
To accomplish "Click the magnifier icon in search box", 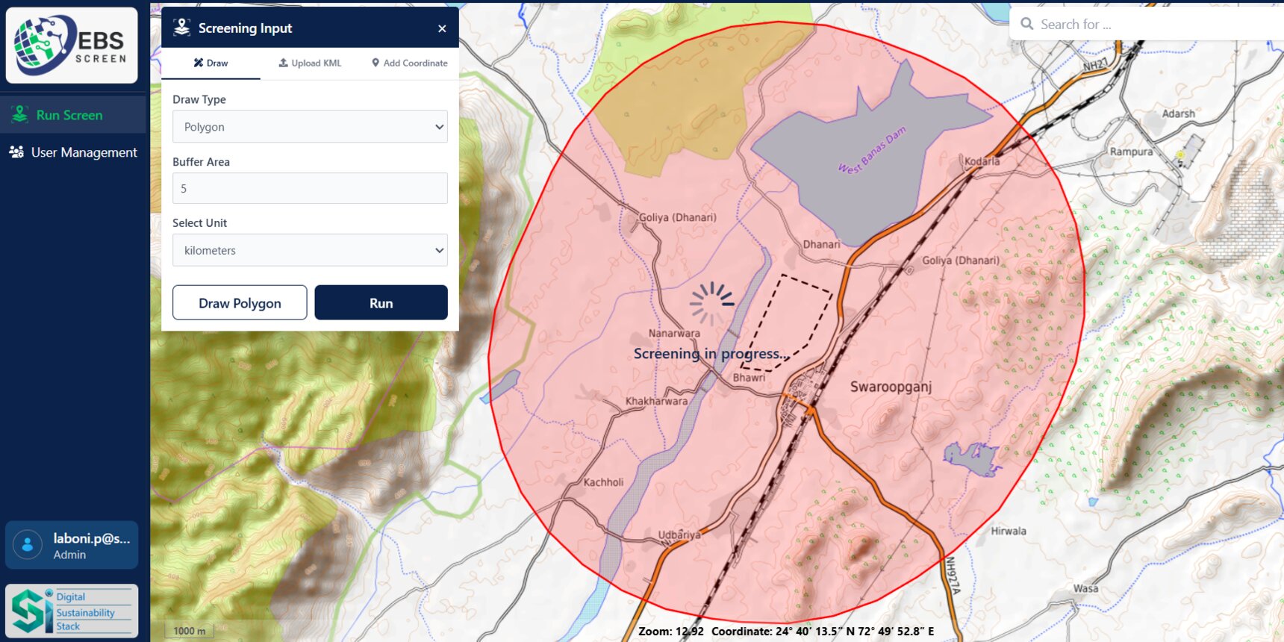I will [x=1027, y=24].
